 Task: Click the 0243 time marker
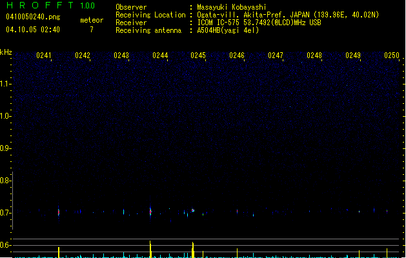pos(121,55)
